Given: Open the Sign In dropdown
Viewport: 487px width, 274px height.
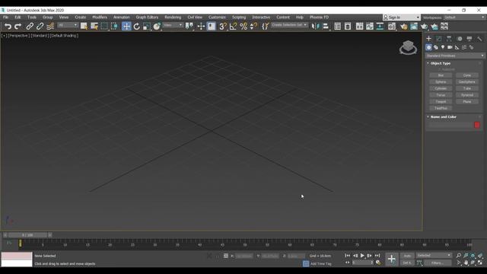Looking at the screenshot, I should [x=401, y=18].
